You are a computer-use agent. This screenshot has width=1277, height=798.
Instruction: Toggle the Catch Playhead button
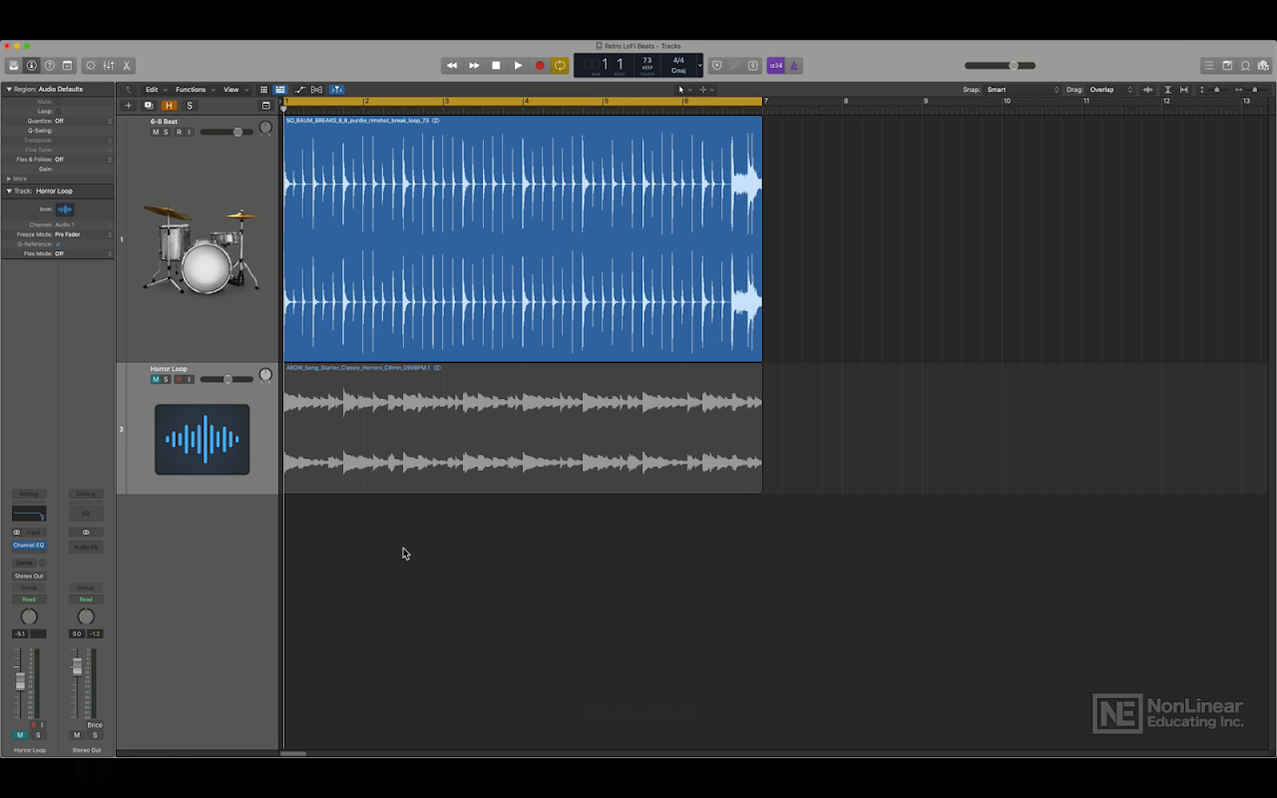[x=337, y=90]
